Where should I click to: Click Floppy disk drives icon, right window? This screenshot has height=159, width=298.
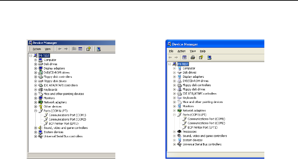179,89
